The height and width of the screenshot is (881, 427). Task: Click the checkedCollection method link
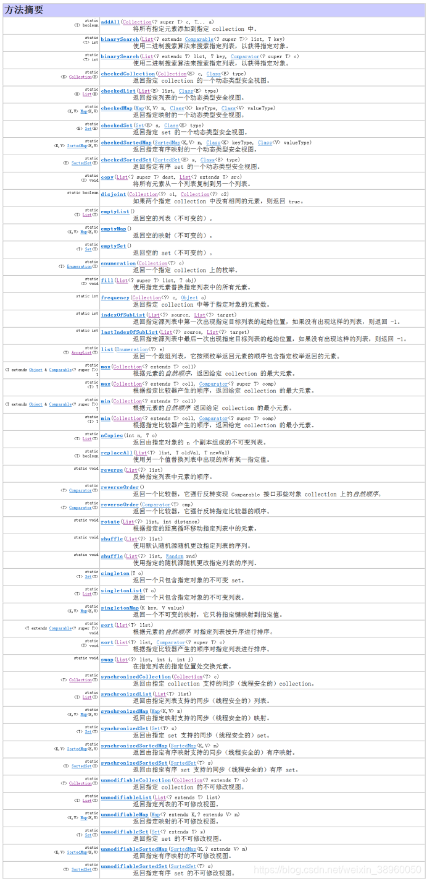pos(128,74)
